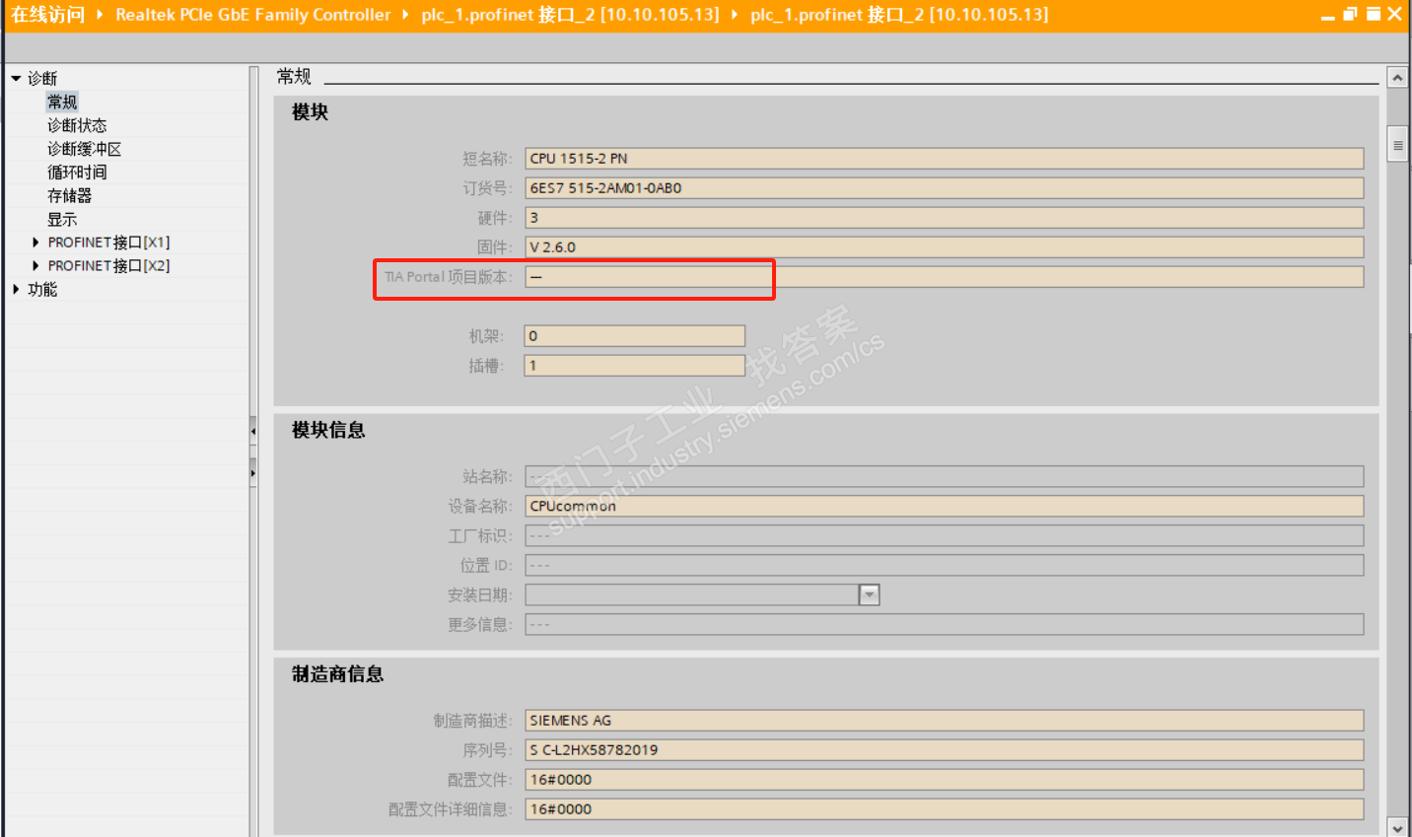Show the 循环时间 page
The height and width of the screenshot is (837, 1412).
pyautogui.click(x=77, y=173)
